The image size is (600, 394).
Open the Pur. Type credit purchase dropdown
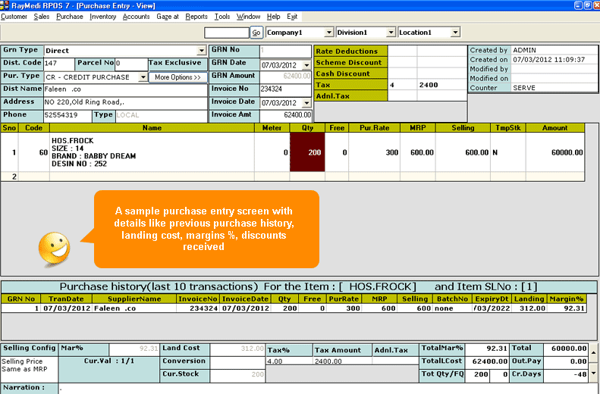point(143,77)
